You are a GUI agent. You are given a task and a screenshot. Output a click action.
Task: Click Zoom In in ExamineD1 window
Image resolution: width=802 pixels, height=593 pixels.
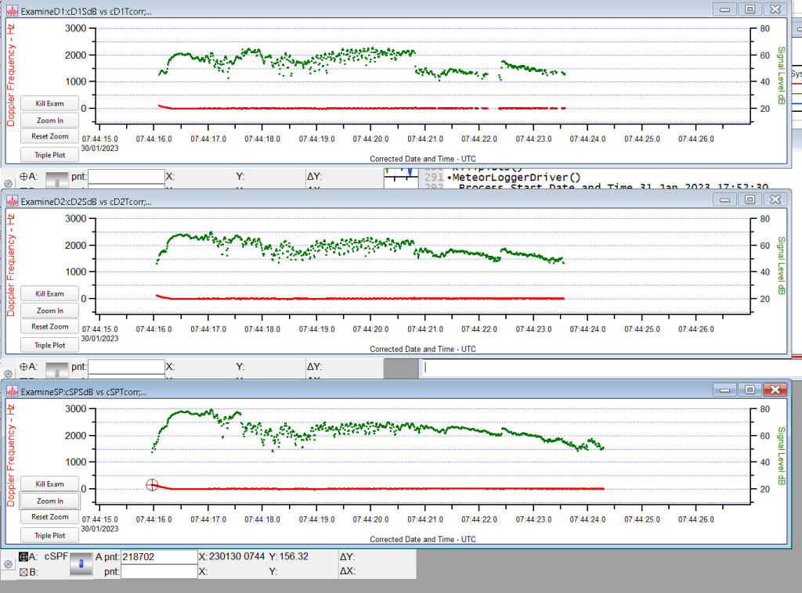point(49,120)
